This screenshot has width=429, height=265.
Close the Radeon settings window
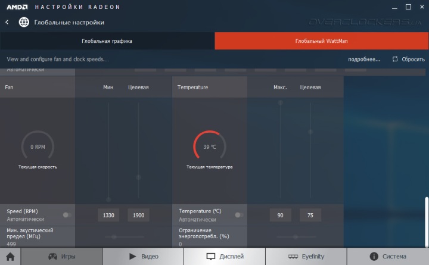(422, 7)
